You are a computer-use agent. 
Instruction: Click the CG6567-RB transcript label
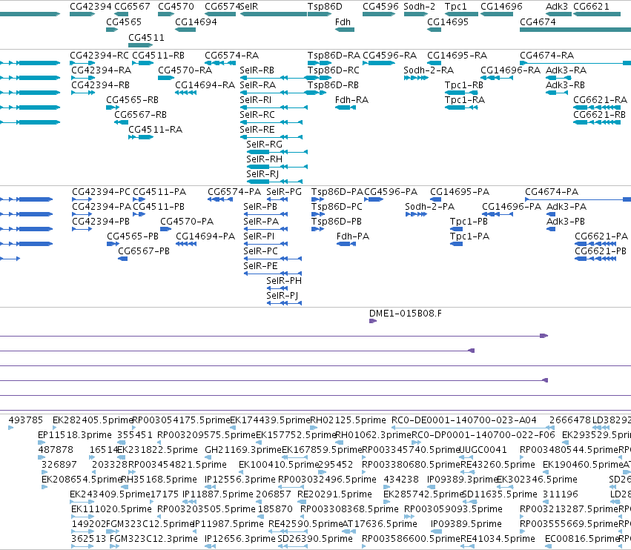[140, 115]
